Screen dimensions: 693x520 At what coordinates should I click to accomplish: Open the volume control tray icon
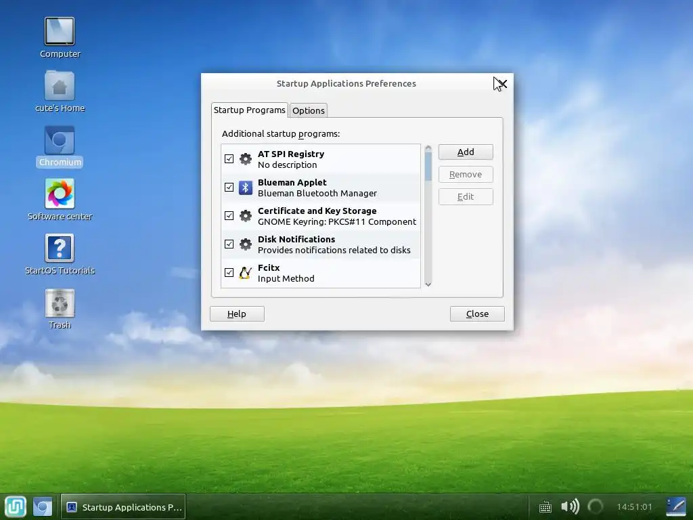tap(570, 506)
